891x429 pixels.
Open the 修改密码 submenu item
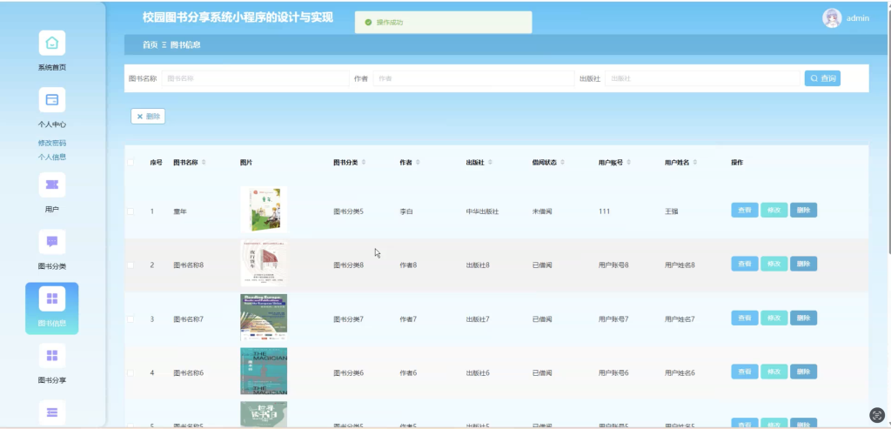tap(51, 144)
